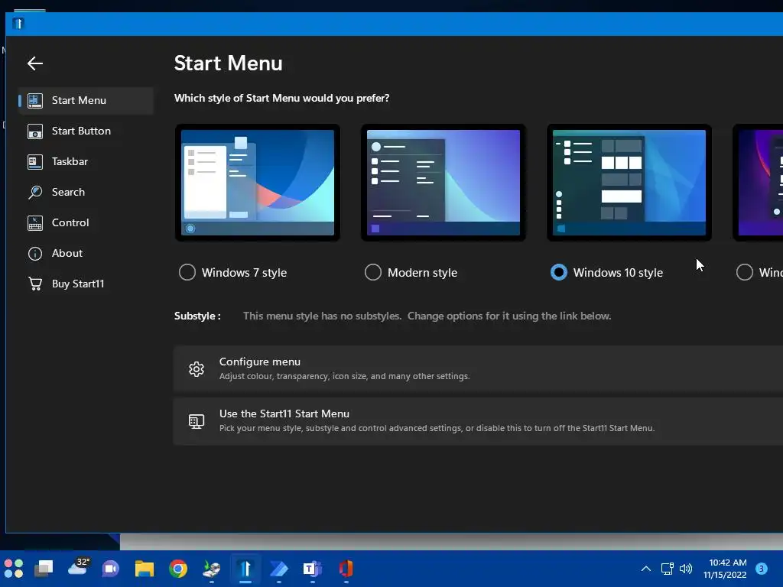
Task: Open the Taskbar sidebar section
Action: click(x=86, y=162)
